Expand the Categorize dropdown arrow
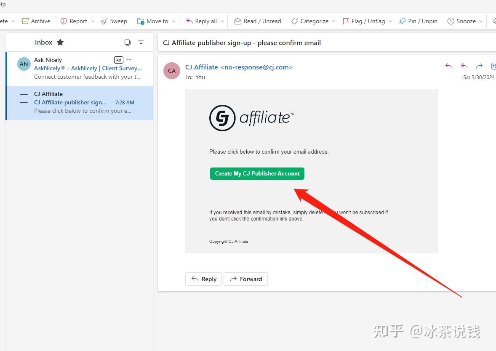 tap(333, 21)
